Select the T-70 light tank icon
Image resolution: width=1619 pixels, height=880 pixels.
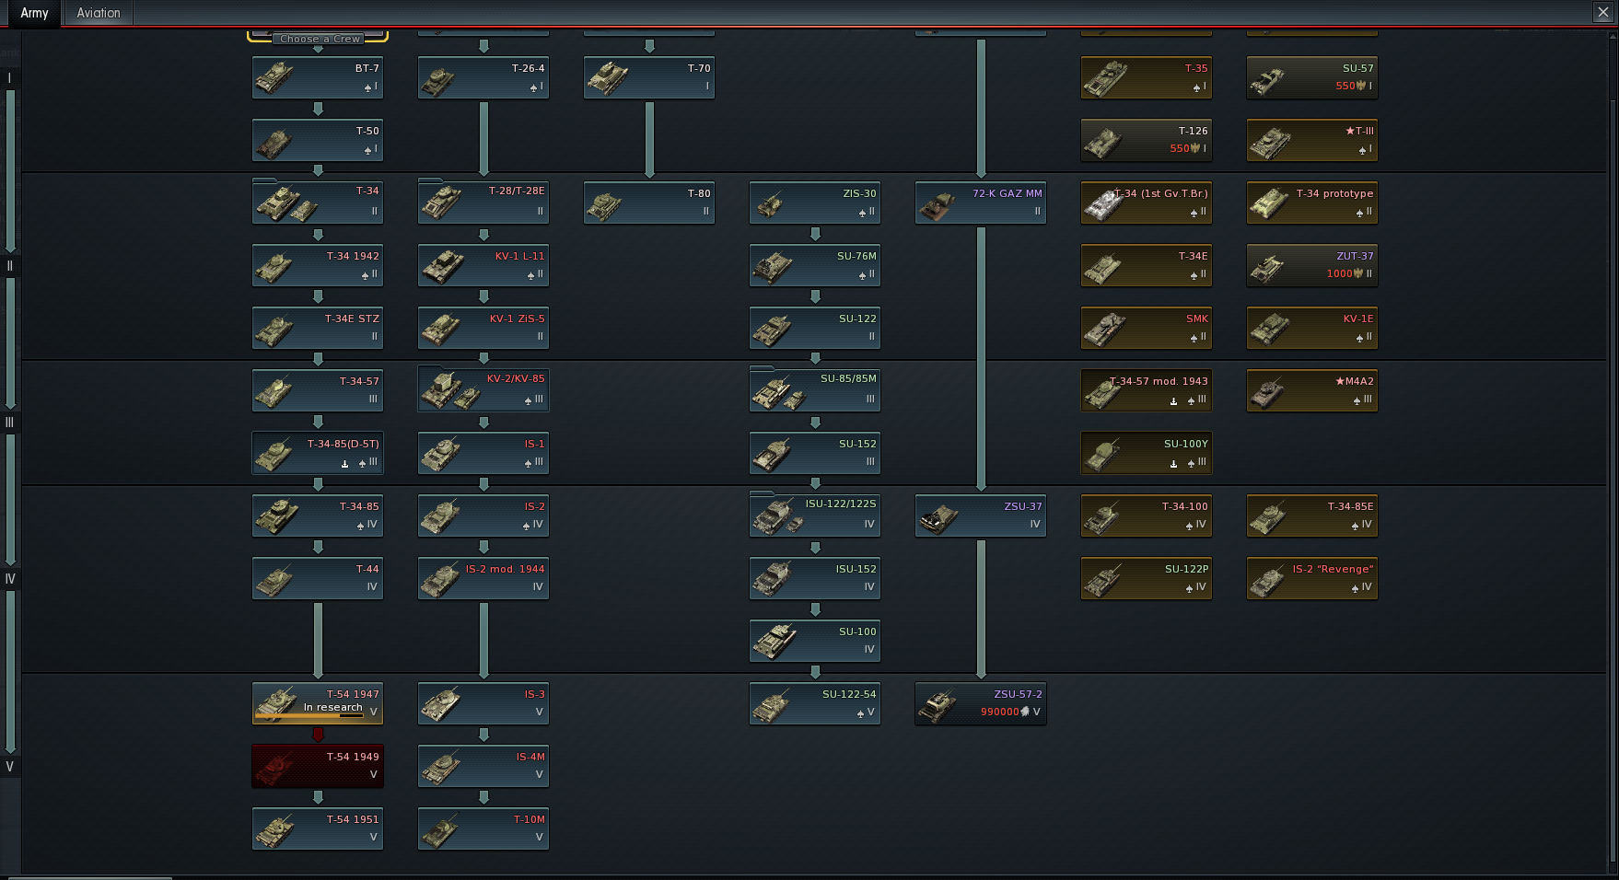coord(606,77)
